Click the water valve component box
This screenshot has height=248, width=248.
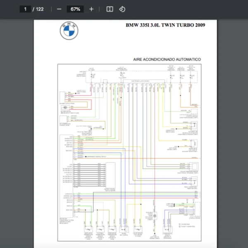(192, 142)
